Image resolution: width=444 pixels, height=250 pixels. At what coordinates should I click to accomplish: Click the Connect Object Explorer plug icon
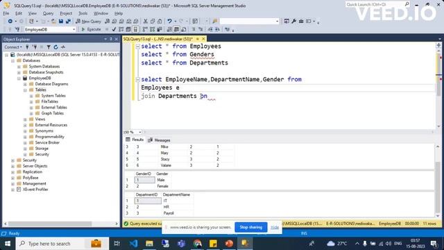click(x=27, y=47)
